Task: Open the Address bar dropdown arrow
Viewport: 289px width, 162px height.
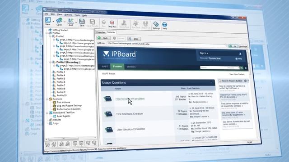Action: coord(226,46)
